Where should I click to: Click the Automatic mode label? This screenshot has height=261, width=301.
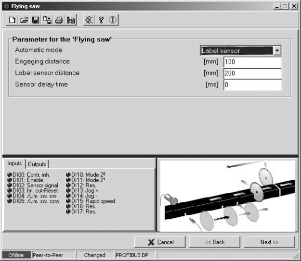click(39, 50)
